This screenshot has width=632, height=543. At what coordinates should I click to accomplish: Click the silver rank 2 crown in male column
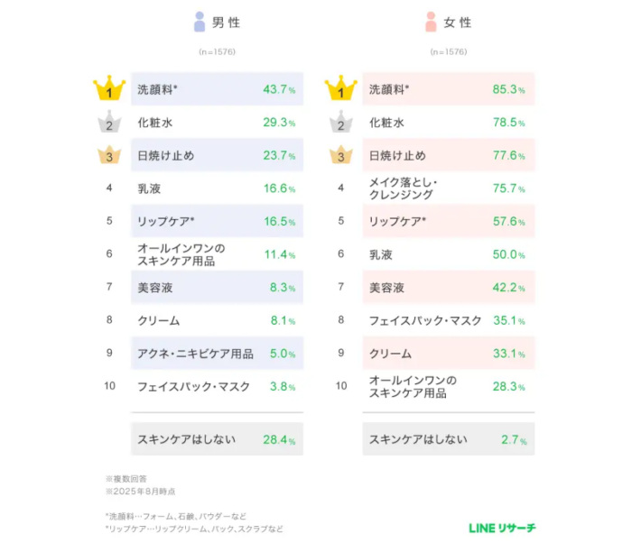point(109,123)
